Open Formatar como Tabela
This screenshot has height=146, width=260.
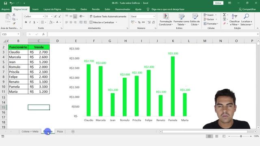[x=182, y=20]
